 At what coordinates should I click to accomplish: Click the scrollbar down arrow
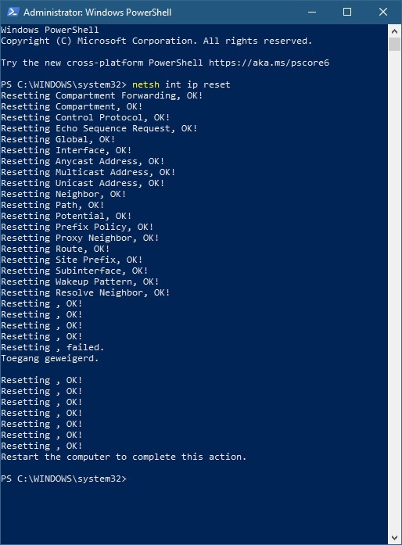(394, 538)
